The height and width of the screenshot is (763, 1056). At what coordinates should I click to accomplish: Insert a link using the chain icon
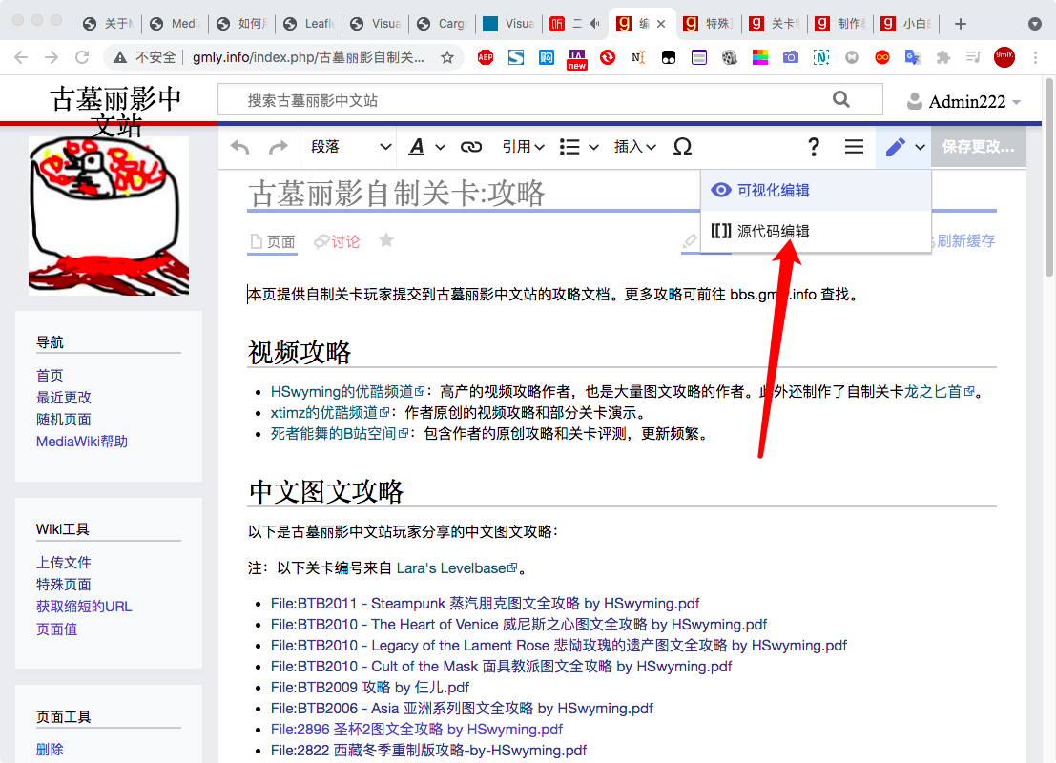pos(471,147)
